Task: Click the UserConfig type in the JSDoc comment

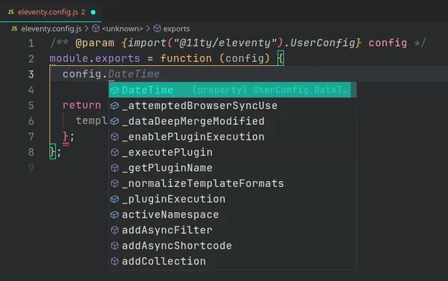Action: 323,43
